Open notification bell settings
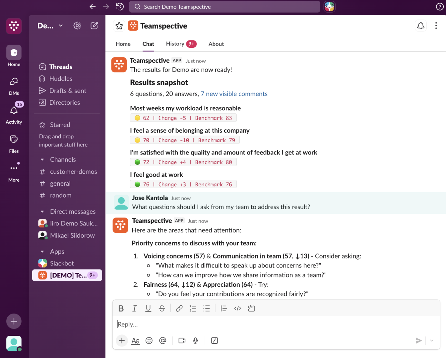Screen dimensions: 446x358 pos(421,26)
